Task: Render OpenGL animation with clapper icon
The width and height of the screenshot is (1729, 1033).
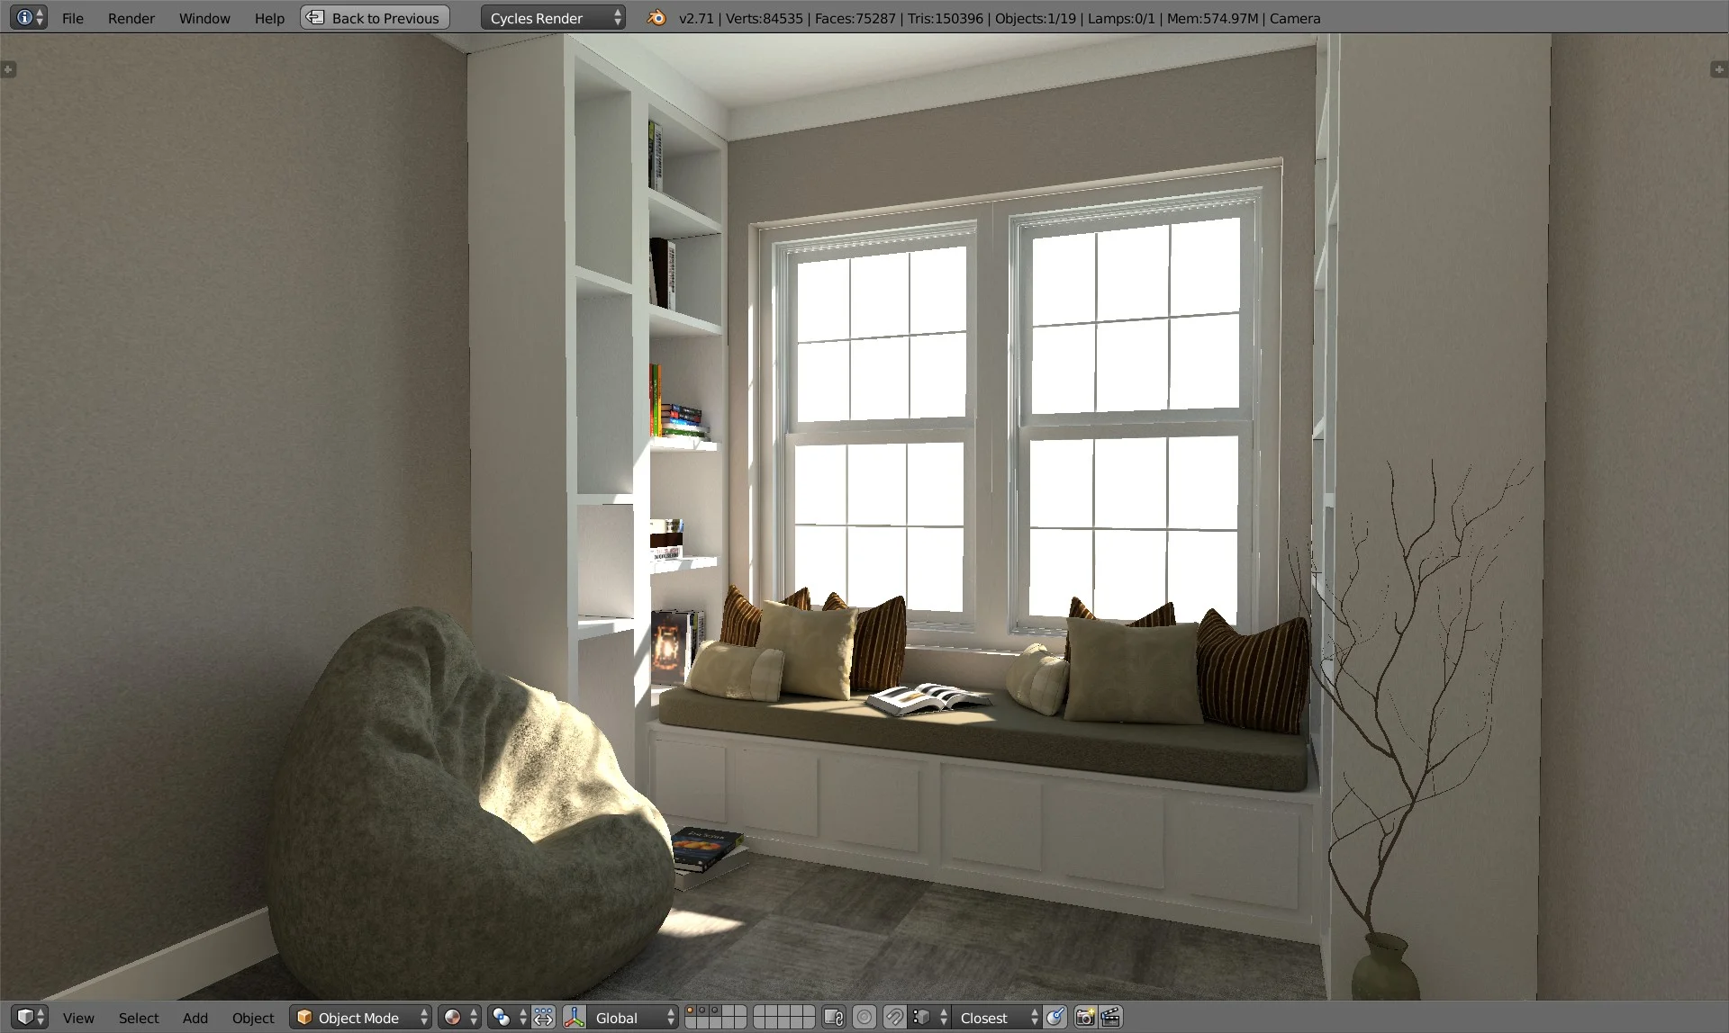Action: [x=1111, y=1018]
